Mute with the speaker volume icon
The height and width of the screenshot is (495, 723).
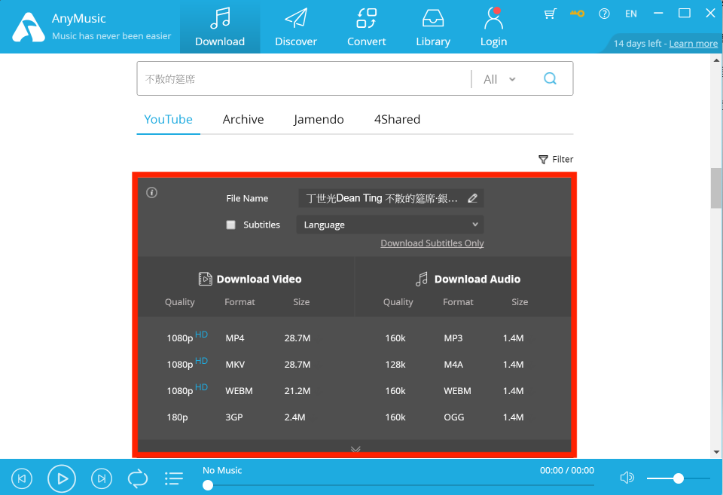click(627, 478)
